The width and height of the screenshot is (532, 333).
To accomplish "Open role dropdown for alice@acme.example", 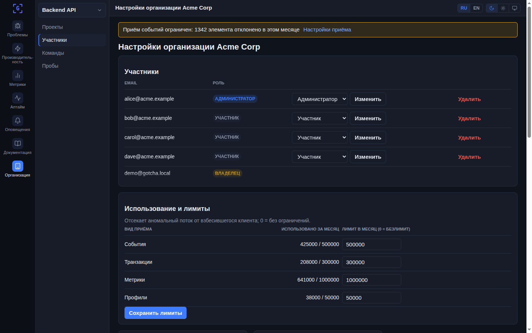I will (320, 99).
